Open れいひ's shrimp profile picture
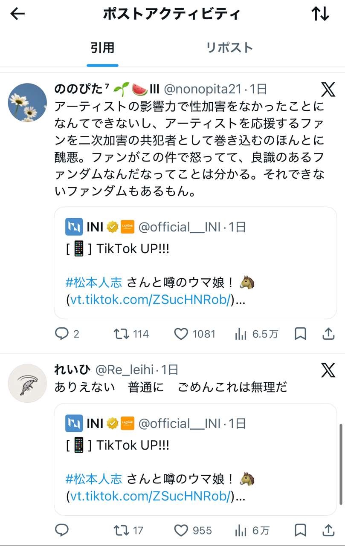The width and height of the screenshot is (345, 546). click(28, 383)
